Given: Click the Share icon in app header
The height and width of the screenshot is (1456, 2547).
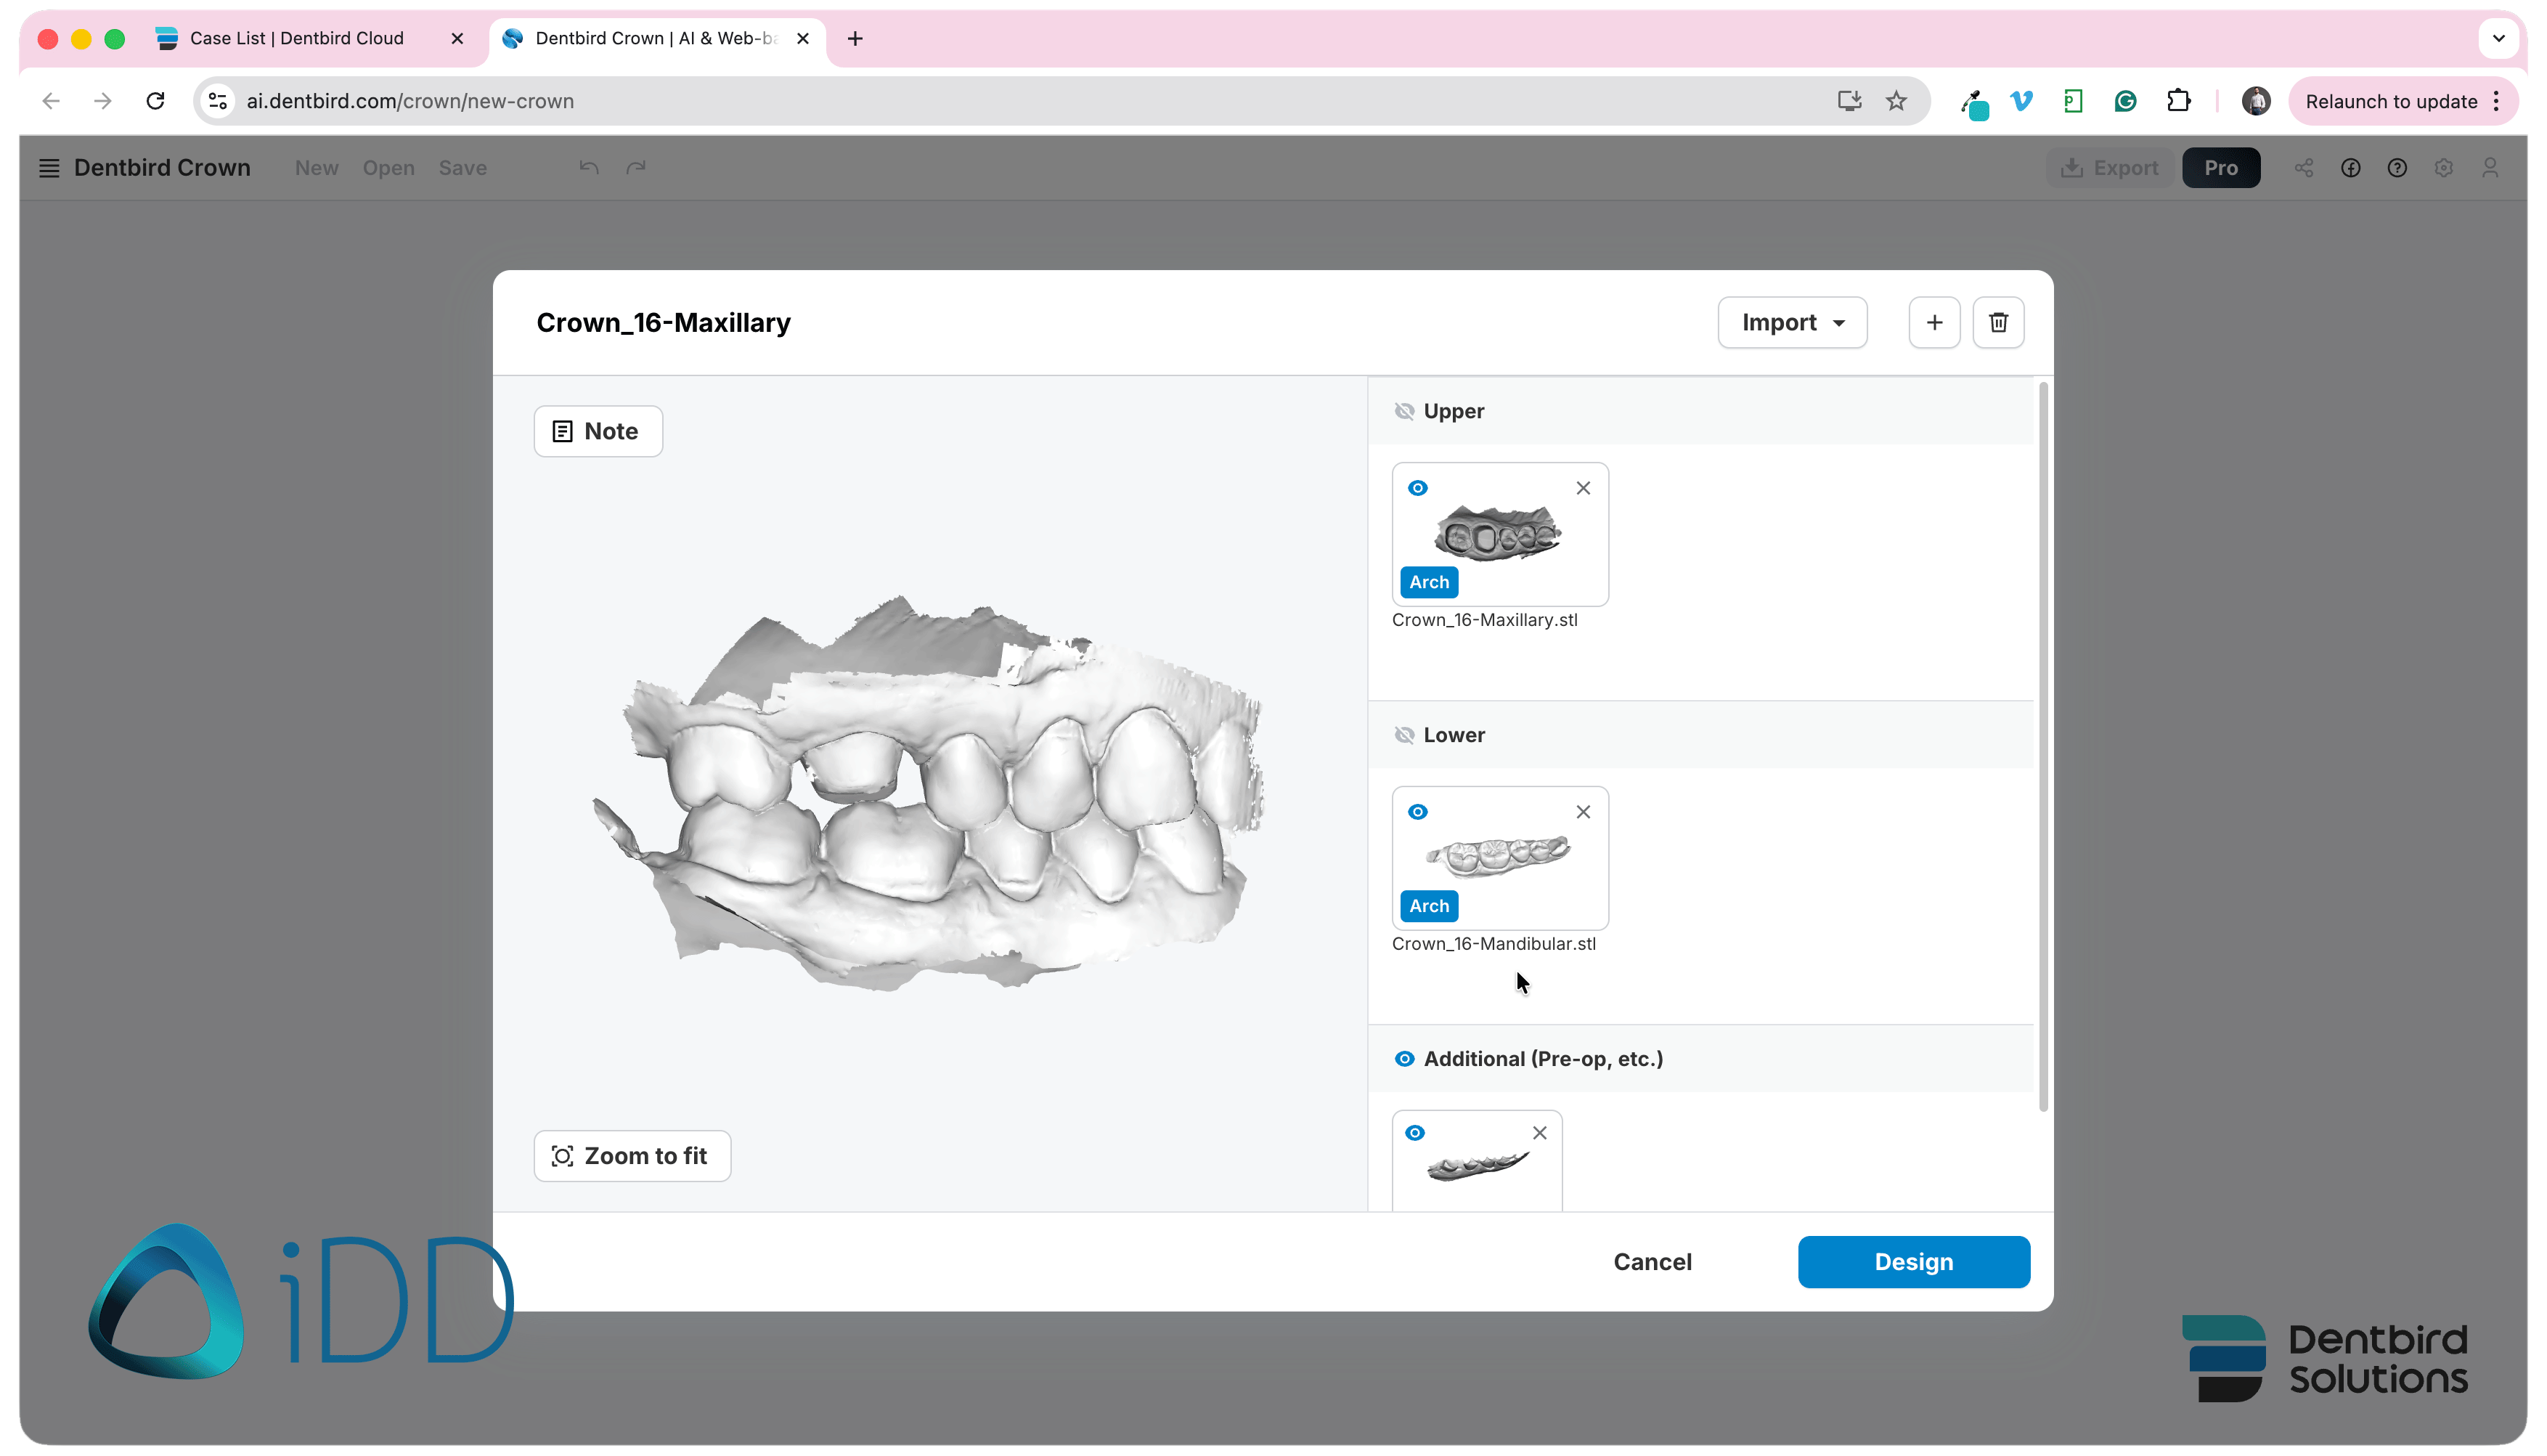Looking at the screenshot, I should [x=2304, y=168].
